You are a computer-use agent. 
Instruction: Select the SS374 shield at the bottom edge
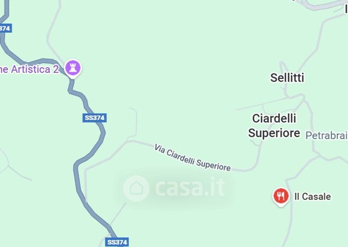[x=117, y=242]
